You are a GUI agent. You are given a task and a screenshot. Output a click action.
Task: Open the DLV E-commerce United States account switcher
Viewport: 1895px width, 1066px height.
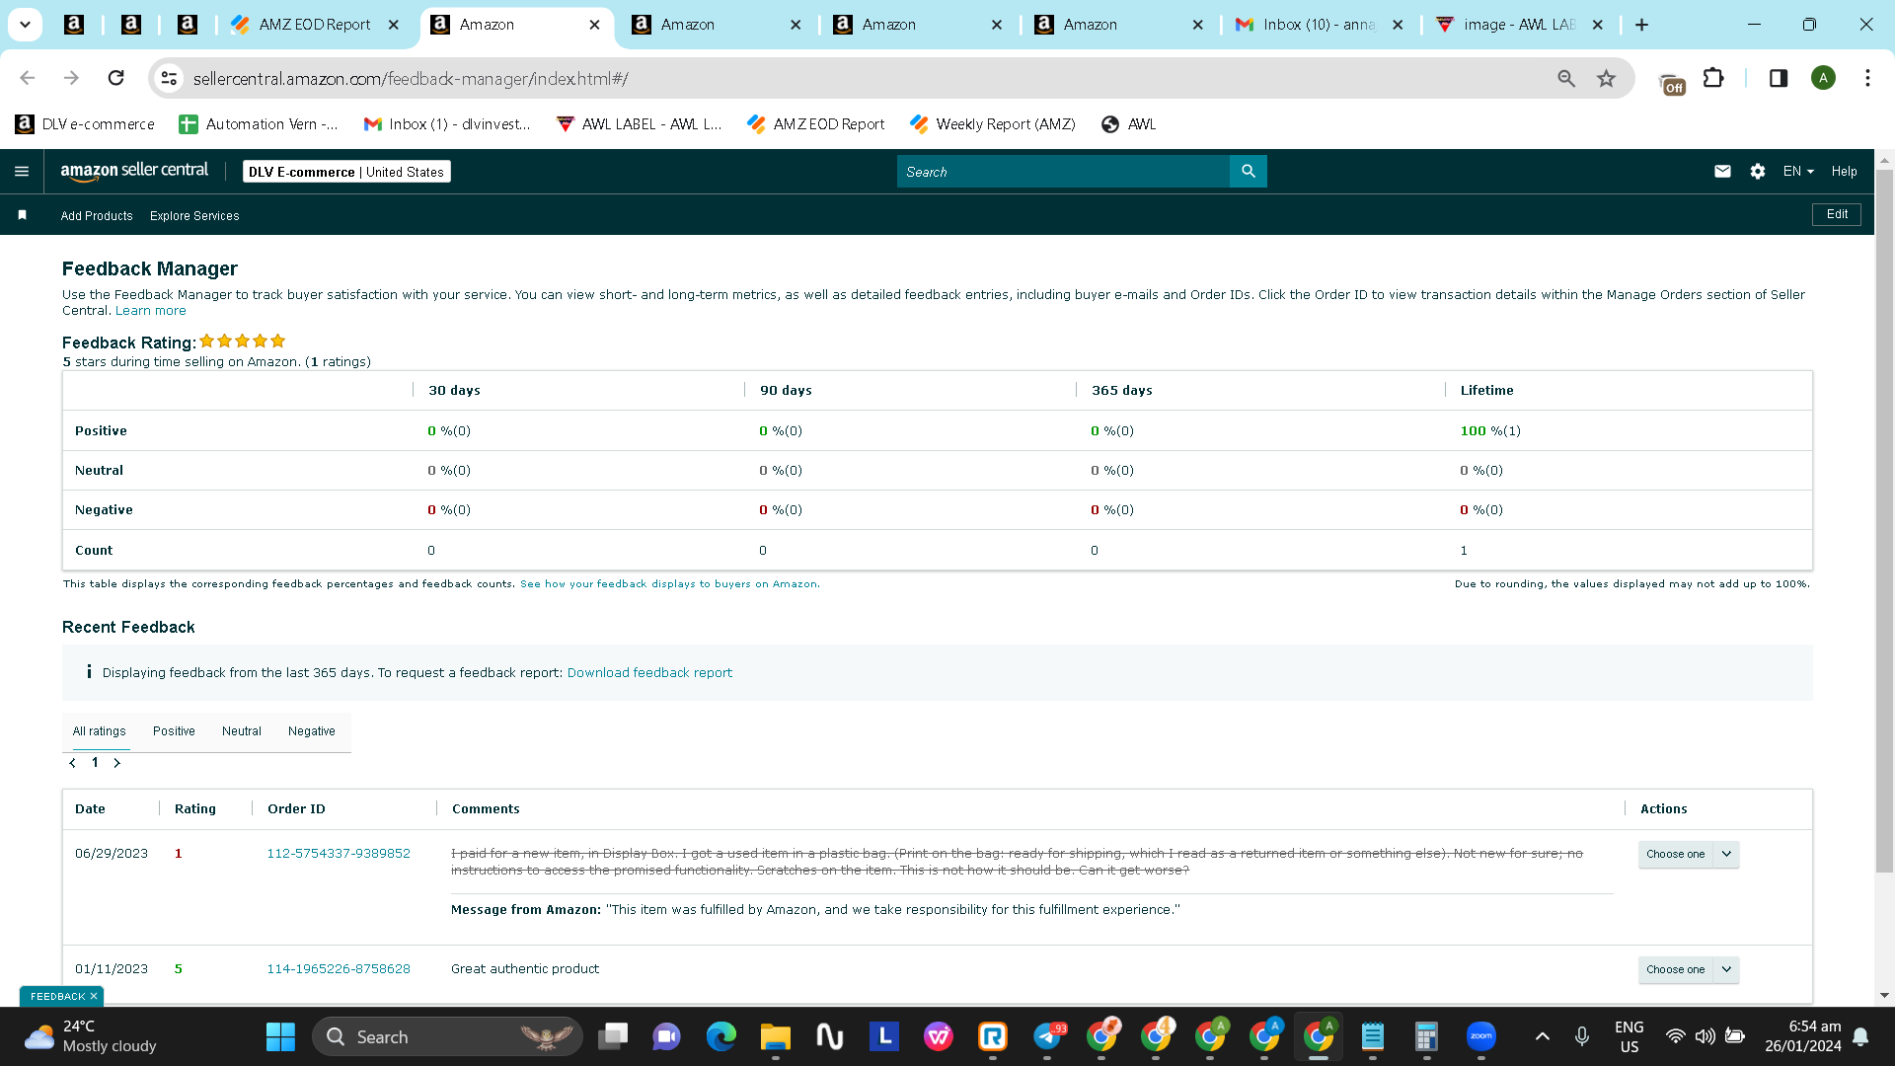(346, 172)
